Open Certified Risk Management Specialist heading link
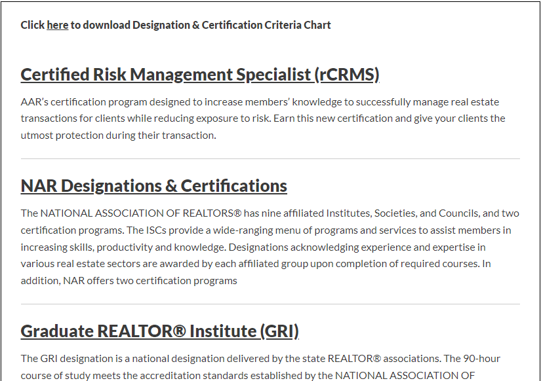 (200, 75)
